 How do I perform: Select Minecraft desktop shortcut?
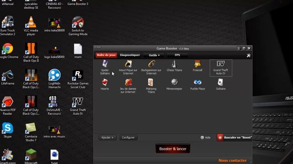31,157
